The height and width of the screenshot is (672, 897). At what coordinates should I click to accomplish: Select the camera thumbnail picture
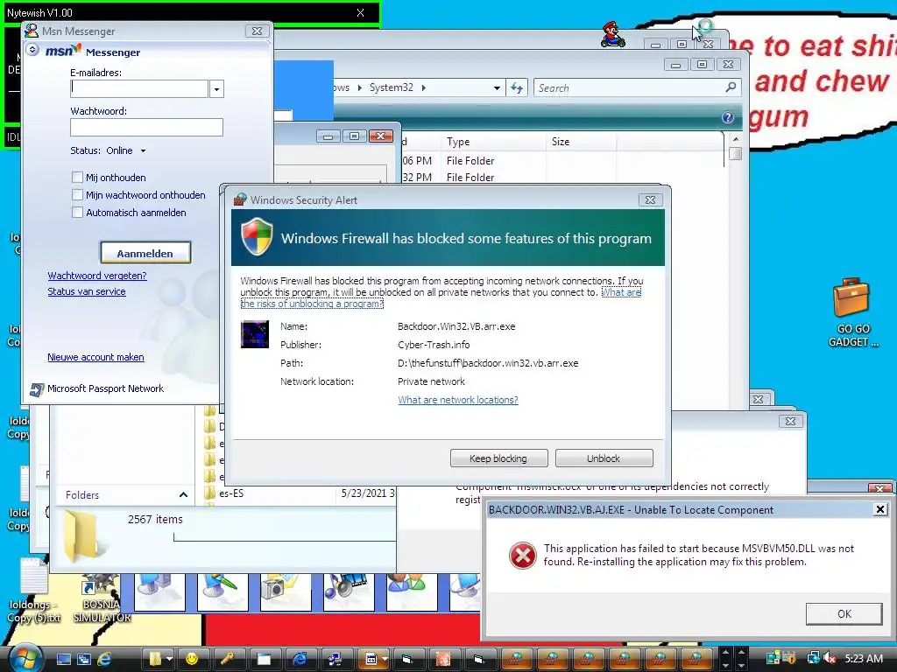tap(286, 592)
